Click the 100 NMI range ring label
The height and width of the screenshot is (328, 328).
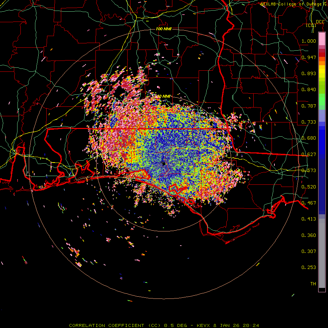pos(164,29)
